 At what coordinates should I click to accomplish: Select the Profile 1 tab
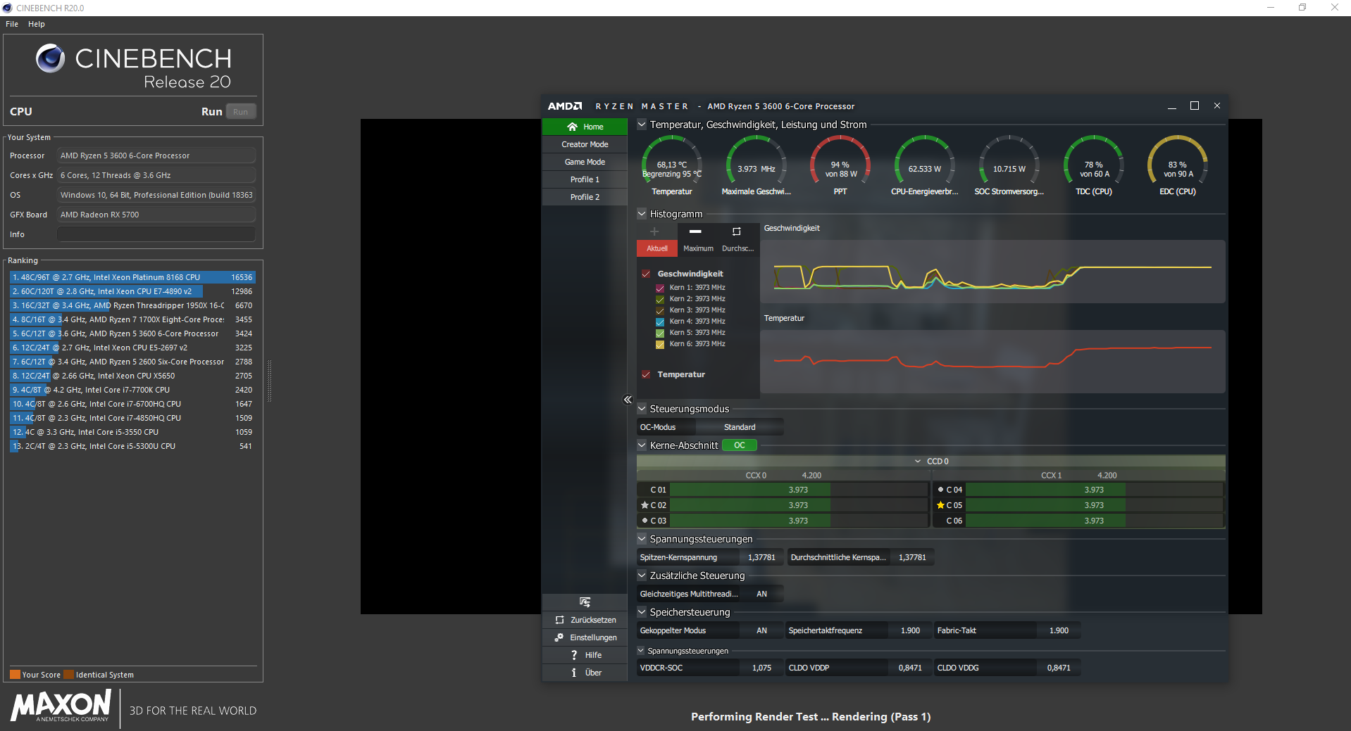click(585, 179)
